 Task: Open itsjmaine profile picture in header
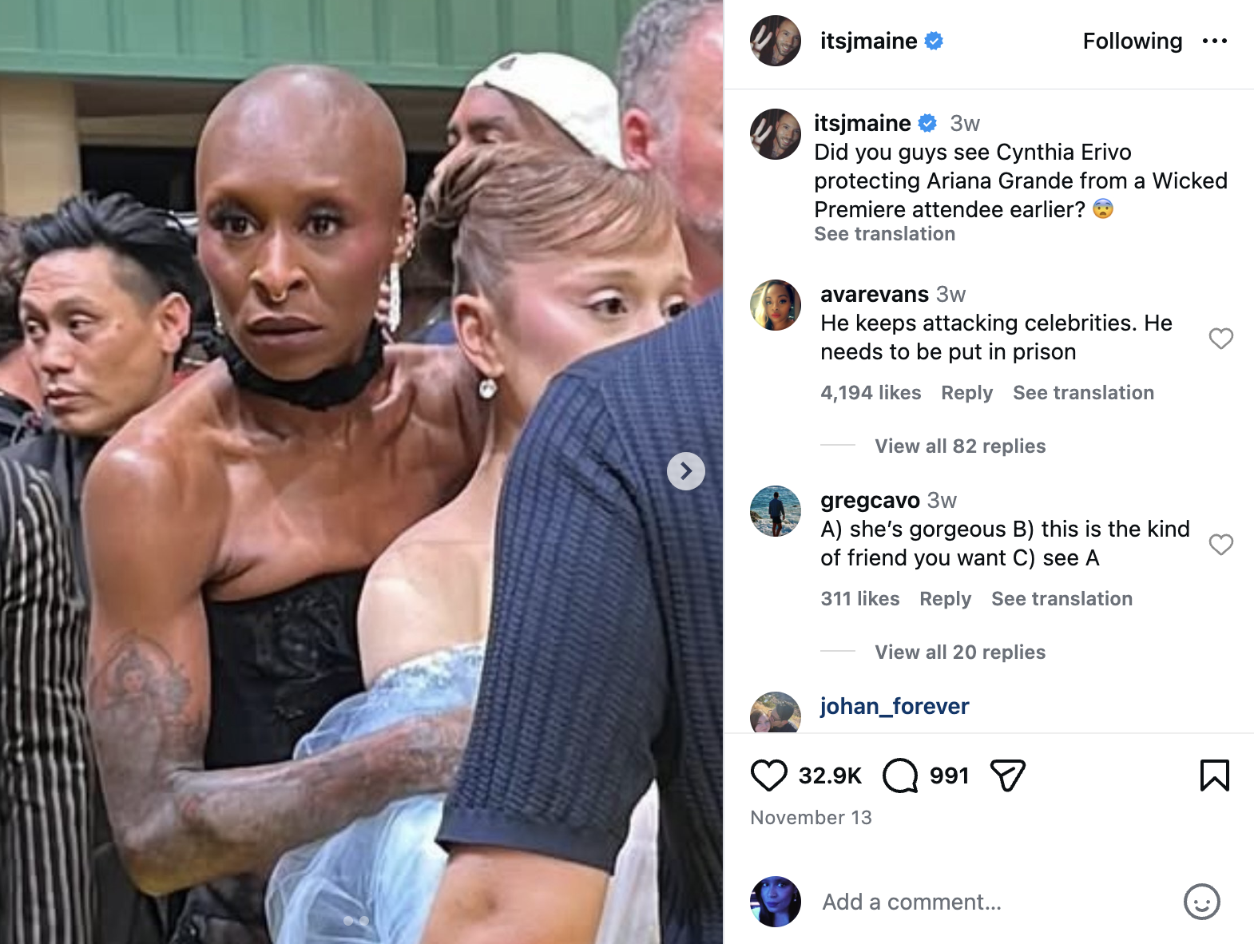tap(776, 41)
